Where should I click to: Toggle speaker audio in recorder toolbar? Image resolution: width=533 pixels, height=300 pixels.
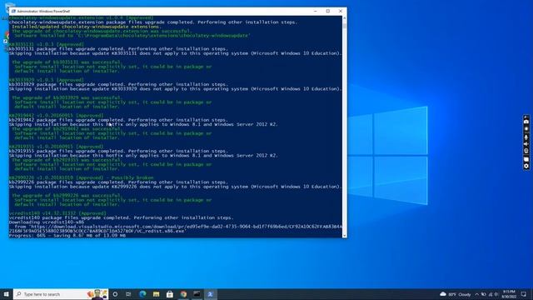(x=526, y=144)
